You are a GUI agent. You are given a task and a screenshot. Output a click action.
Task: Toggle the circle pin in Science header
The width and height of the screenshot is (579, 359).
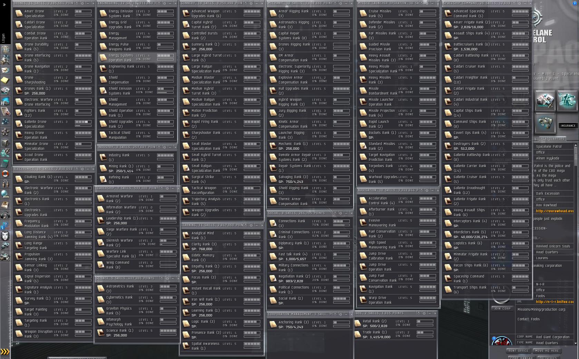pyautogui.click(x=167, y=278)
